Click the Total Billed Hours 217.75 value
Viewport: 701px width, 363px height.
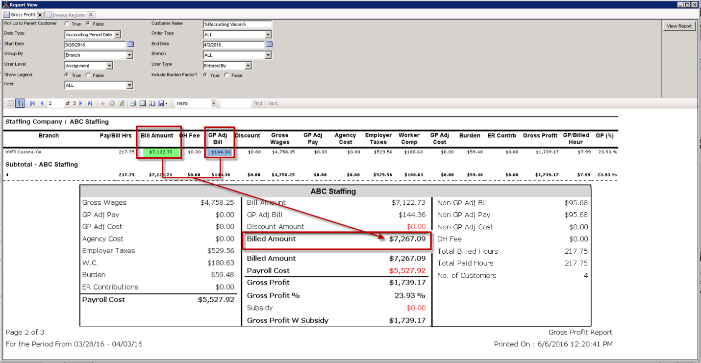point(576,251)
